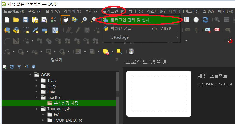This screenshot has height=124, width=235.
Task: Undock the 탐색기 browser panel
Action: coord(117,60)
